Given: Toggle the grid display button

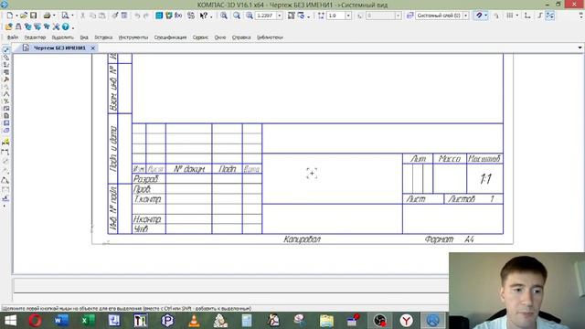Looking at the screenshot, I should click(x=510, y=16).
